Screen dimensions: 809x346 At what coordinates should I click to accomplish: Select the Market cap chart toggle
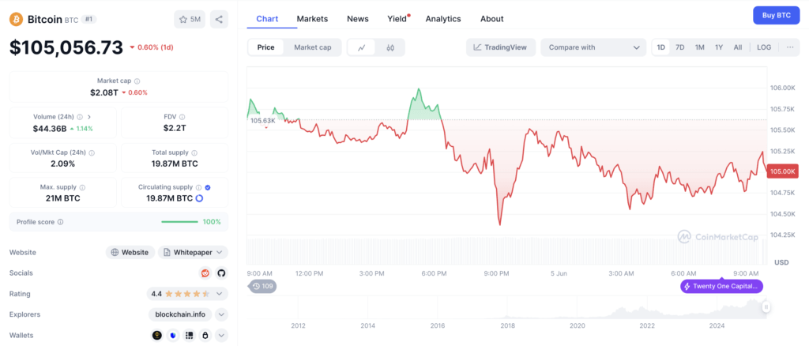coord(313,47)
